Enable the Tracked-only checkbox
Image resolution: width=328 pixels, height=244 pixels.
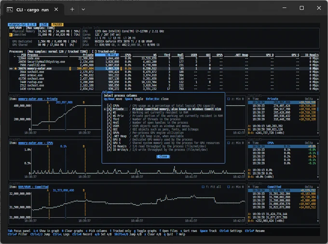click(94, 51)
